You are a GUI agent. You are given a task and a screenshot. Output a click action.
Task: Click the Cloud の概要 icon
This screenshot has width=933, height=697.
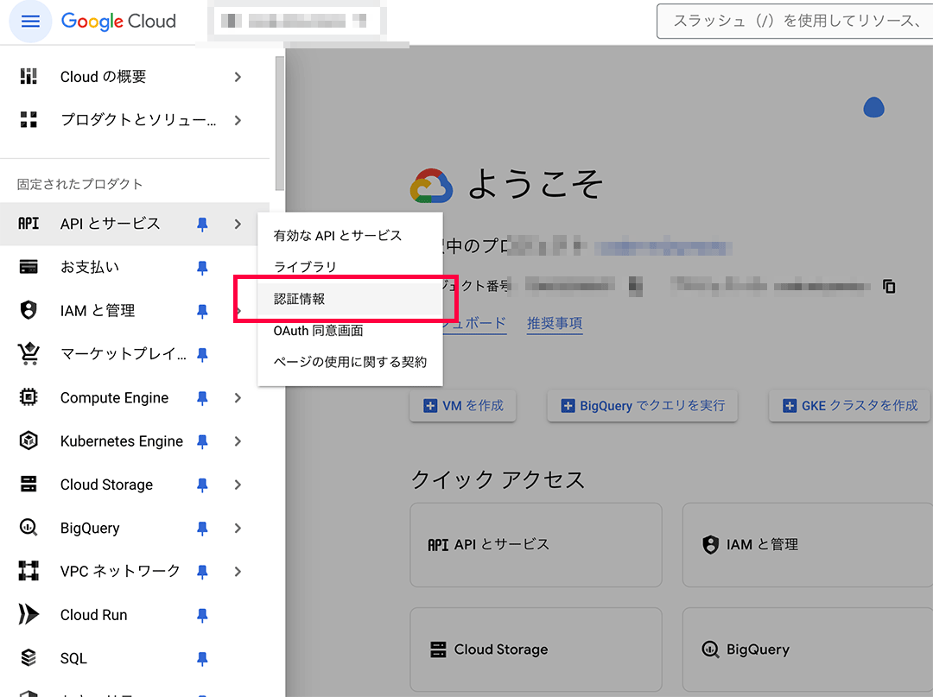tap(29, 76)
